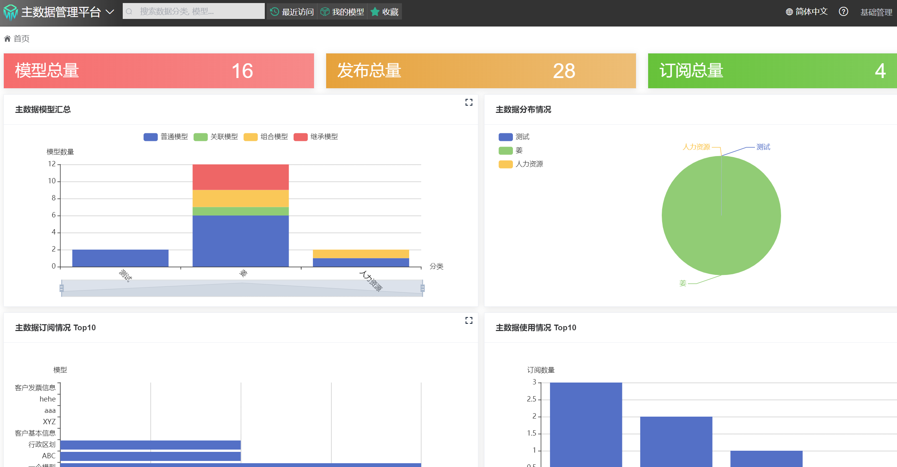The width and height of the screenshot is (897, 467).
Task: Open 收藏 favorites
Action: coord(384,12)
